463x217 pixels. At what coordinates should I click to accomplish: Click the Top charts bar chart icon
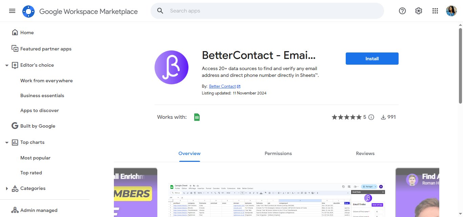[15, 142]
